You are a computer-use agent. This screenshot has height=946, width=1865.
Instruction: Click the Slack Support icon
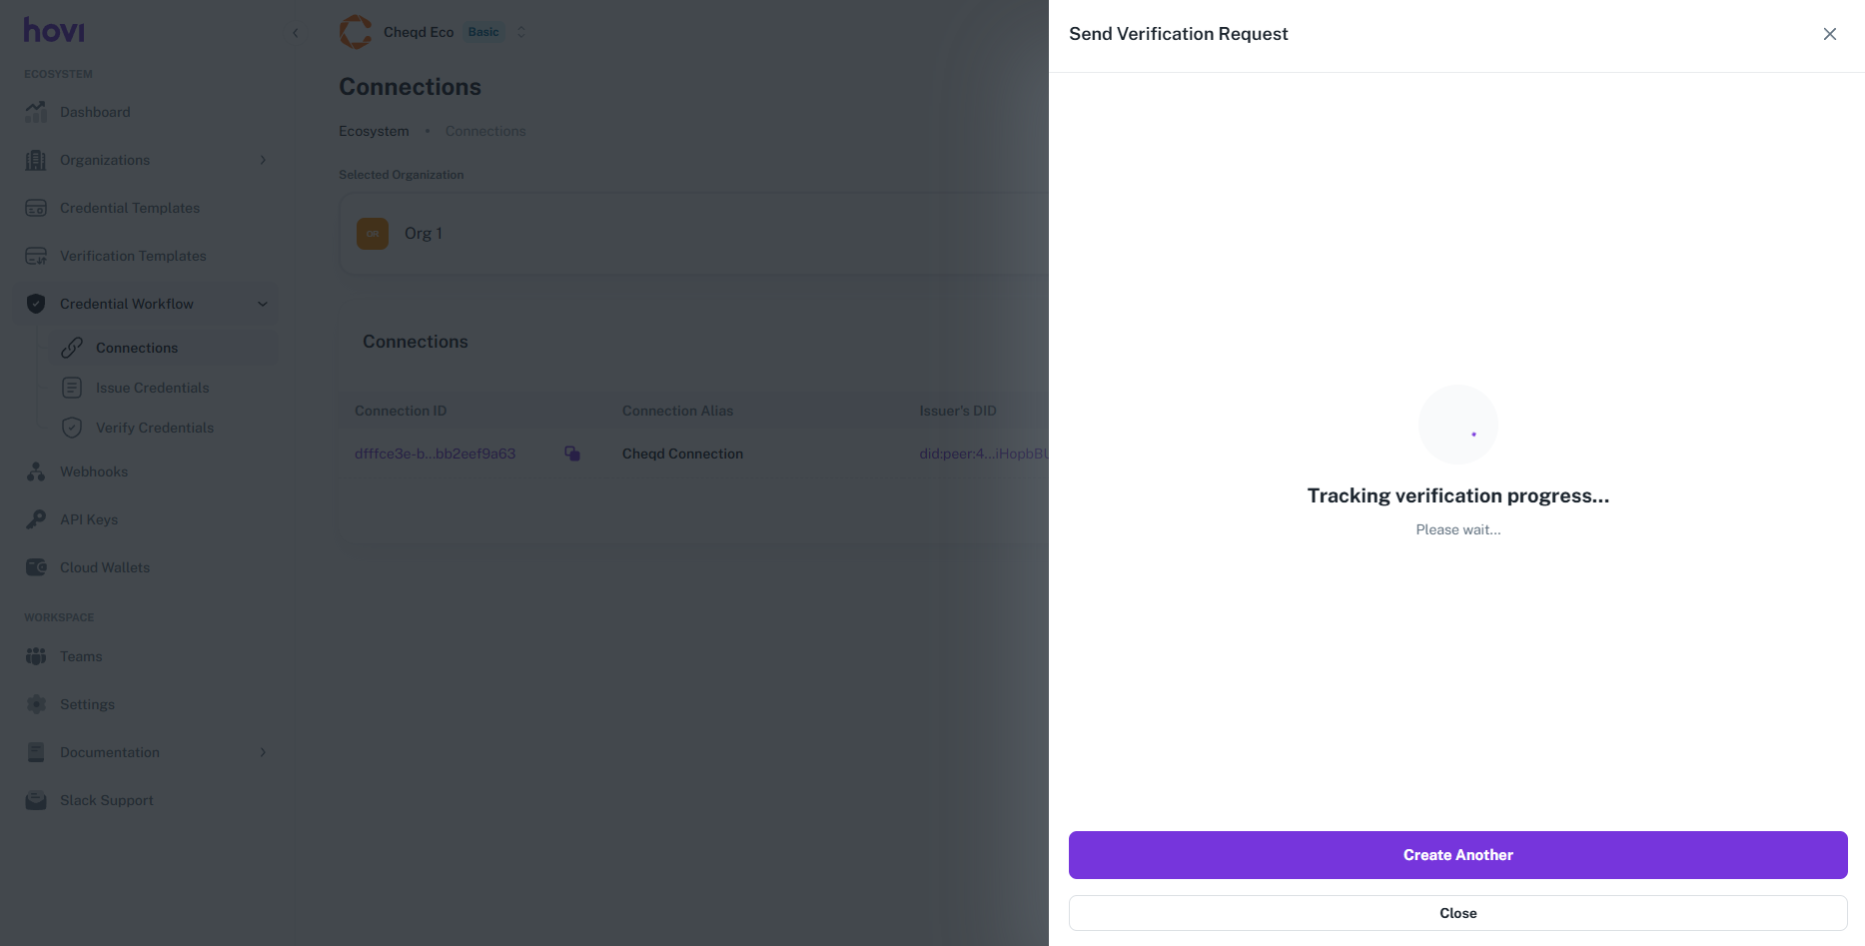pyautogui.click(x=36, y=800)
